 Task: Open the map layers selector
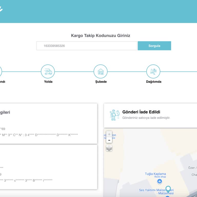point(109,148)
